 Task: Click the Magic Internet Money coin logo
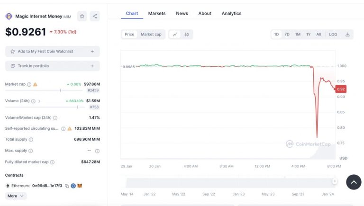click(x=9, y=16)
